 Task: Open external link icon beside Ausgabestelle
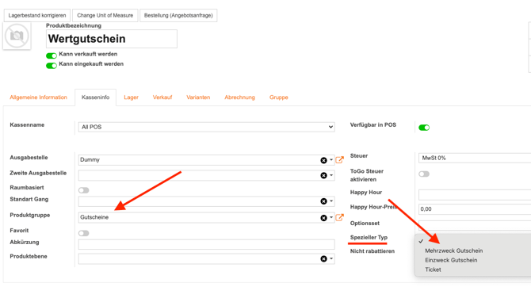339,160
